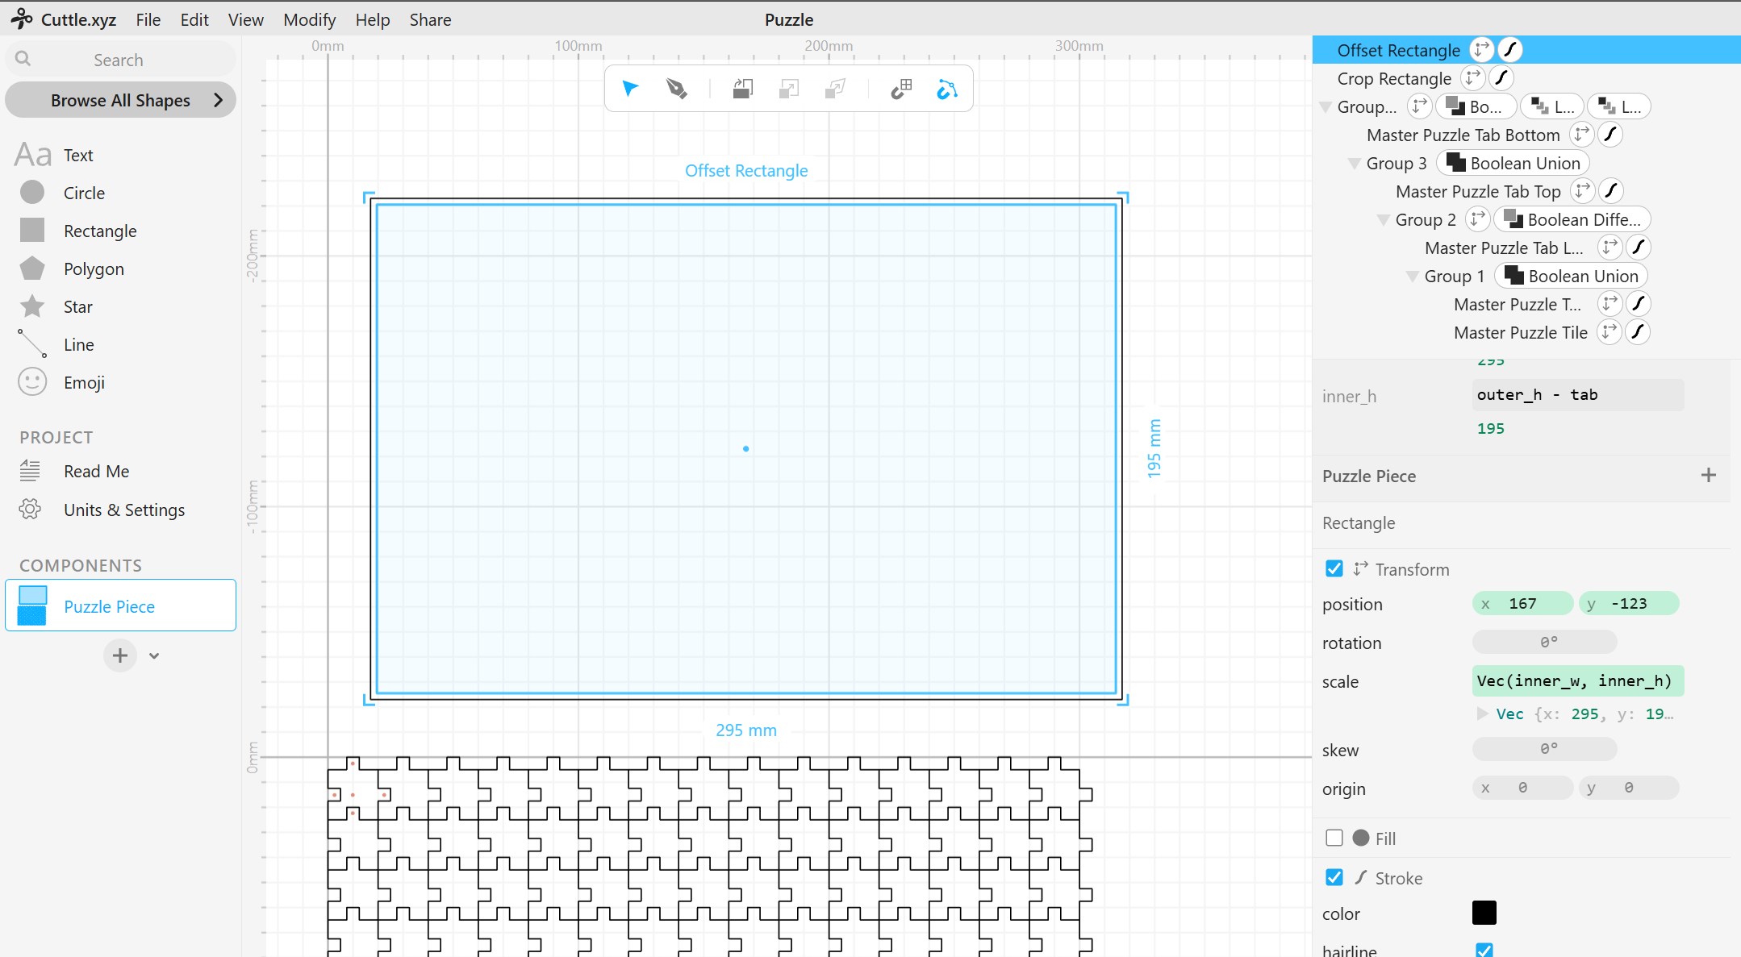Viewport: 1741px width, 957px height.
Task: Toggle the Transform checkbox
Action: click(1334, 568)
